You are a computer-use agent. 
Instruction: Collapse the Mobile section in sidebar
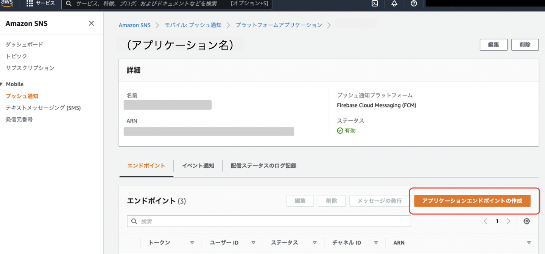[x=2, y=84]
